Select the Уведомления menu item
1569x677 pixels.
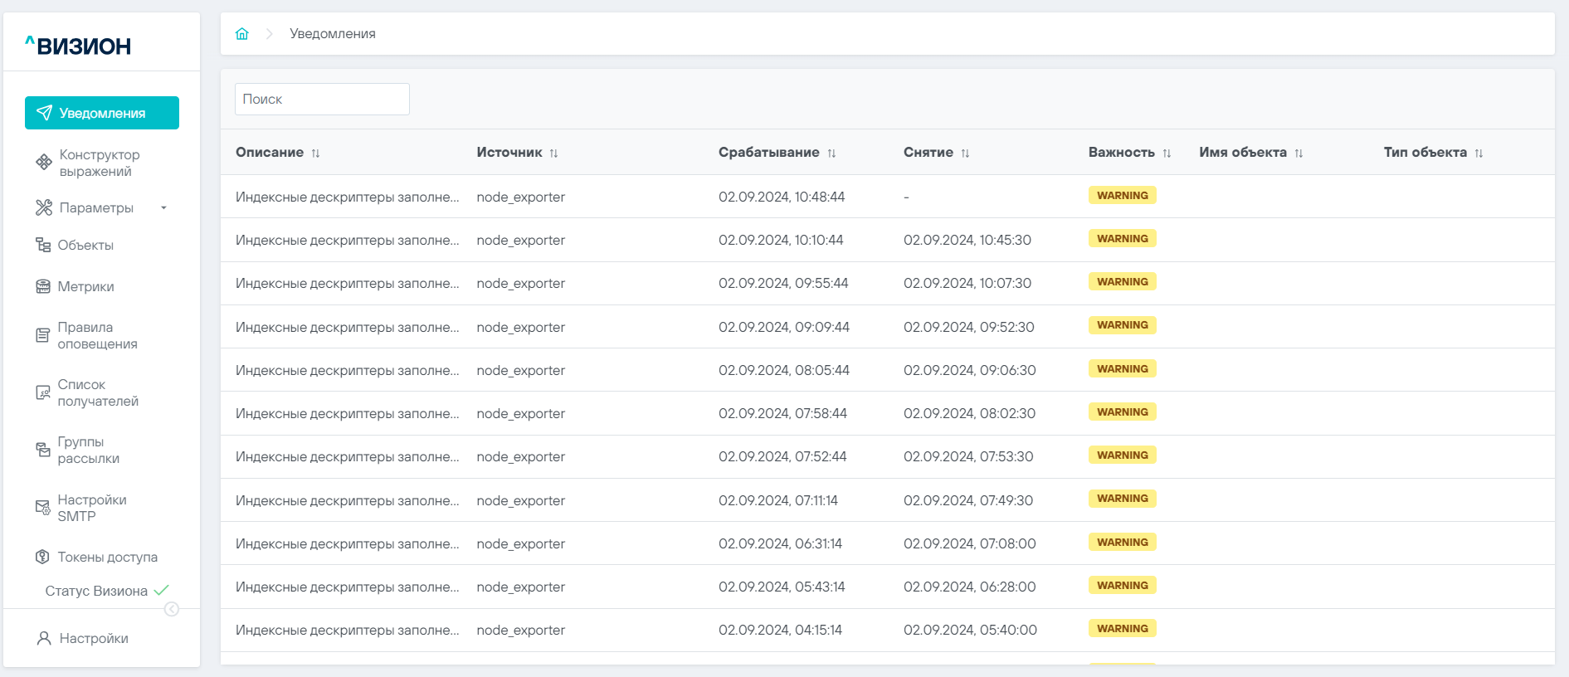[102, 113]
